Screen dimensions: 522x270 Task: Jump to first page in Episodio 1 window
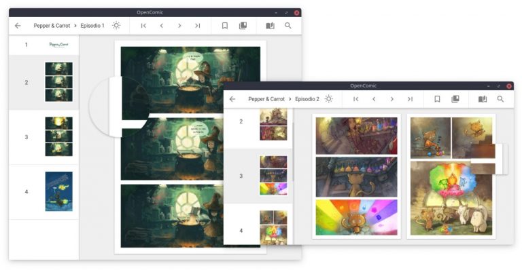(143, 26)
